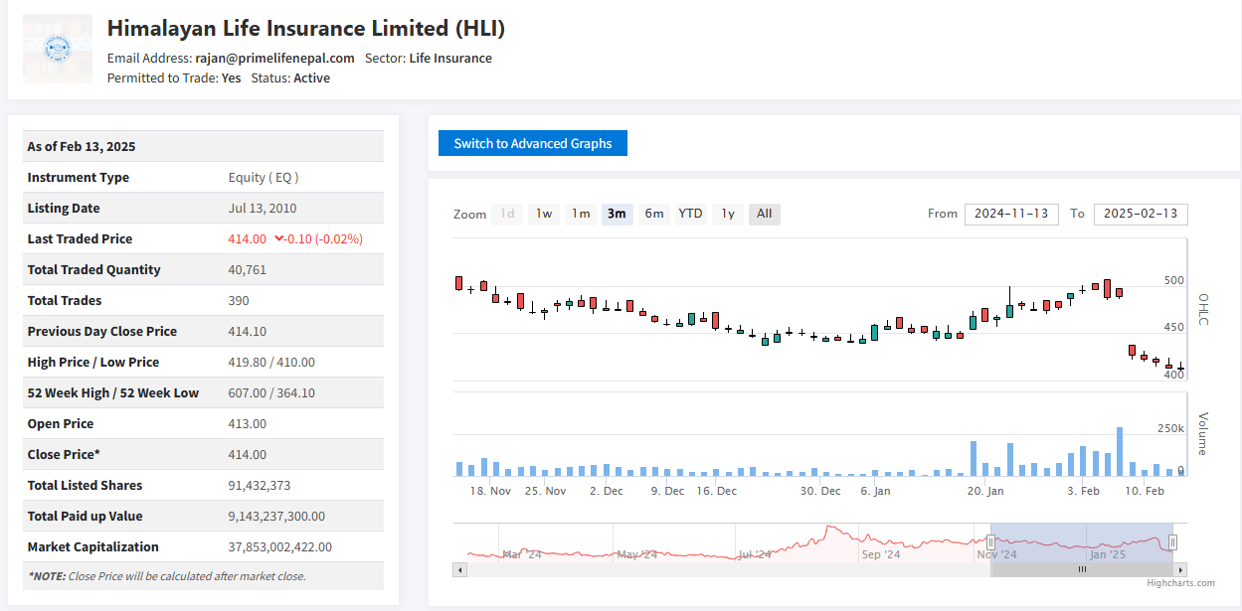Select the YTD zoom option

[x=690, y=214]
